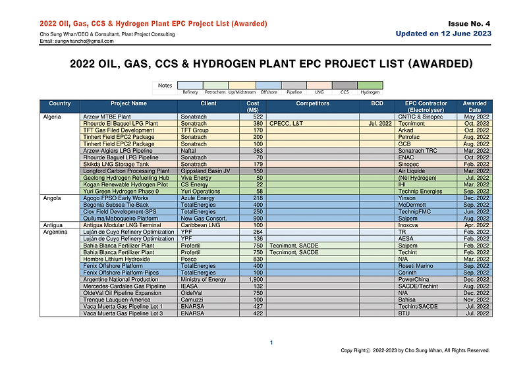The width and height of the screenshot is (527, 372).
Task: Click the Jul. 2022 BCD cell
Action: 377,123
